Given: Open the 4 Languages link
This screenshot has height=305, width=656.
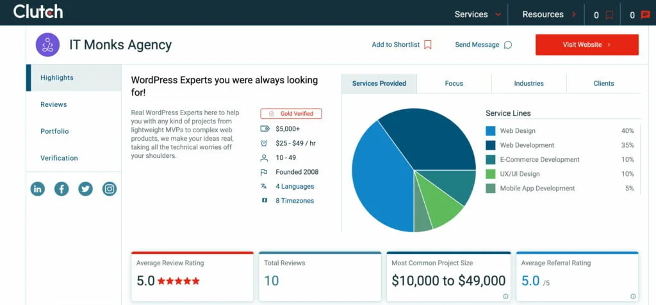Looking at the screenshot, I should coord(295,186).
